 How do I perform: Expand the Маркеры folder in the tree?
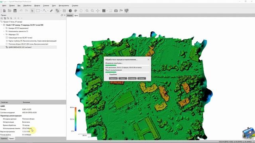click(x=4, y=35)
